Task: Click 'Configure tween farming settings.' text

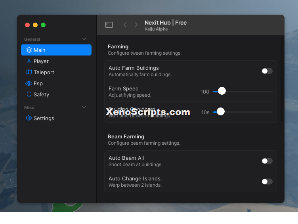Action: click(x=144, y=53)
